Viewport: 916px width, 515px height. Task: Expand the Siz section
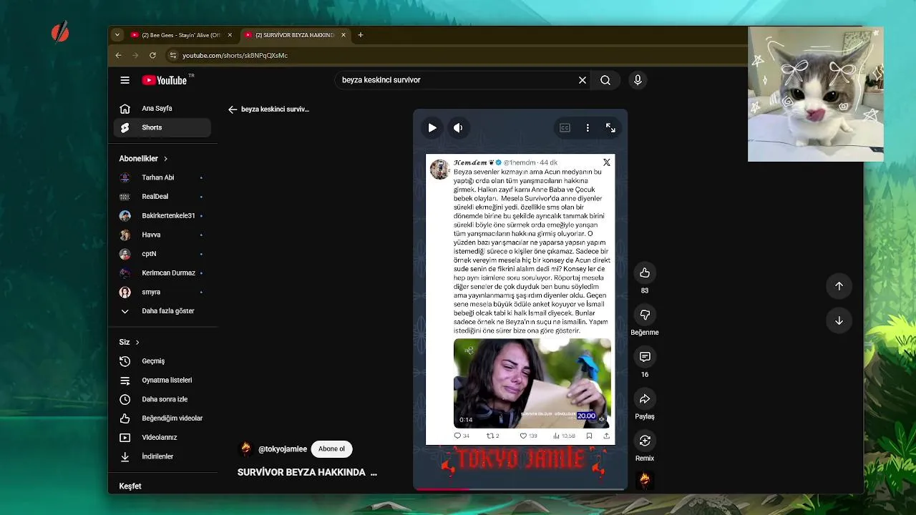(130, 342)
